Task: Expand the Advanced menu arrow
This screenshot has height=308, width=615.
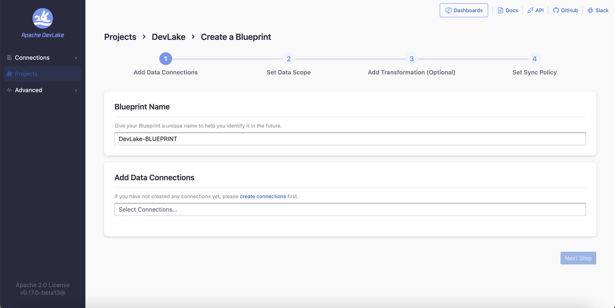Action: (x=76, y=90)
